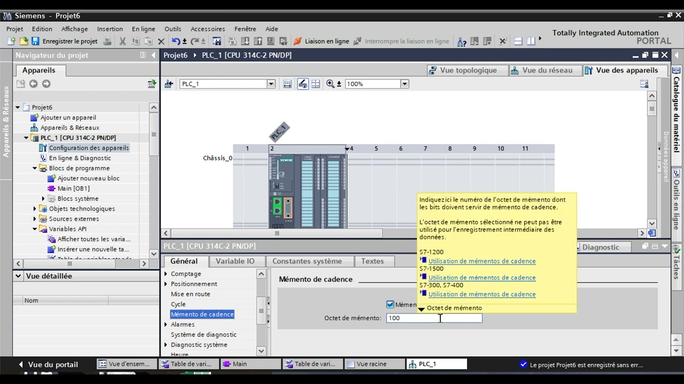Expand Objets technologiques folder
Viewport: 684px width, 384px height.
coord(35,209)
